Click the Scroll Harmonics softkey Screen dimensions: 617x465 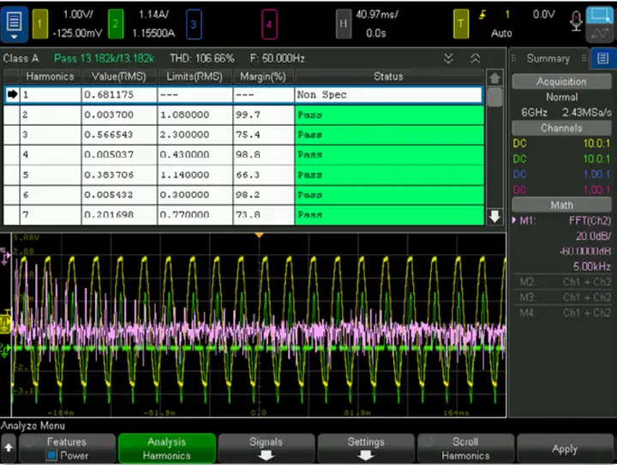click(x=465, y=449)
